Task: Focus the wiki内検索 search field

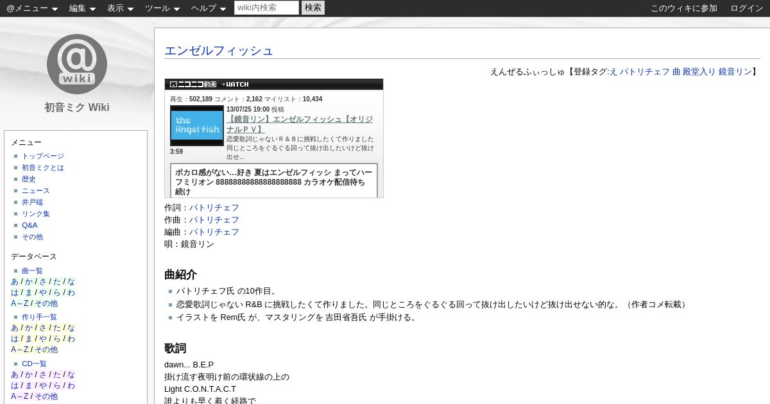Action: tap(266, 8)
